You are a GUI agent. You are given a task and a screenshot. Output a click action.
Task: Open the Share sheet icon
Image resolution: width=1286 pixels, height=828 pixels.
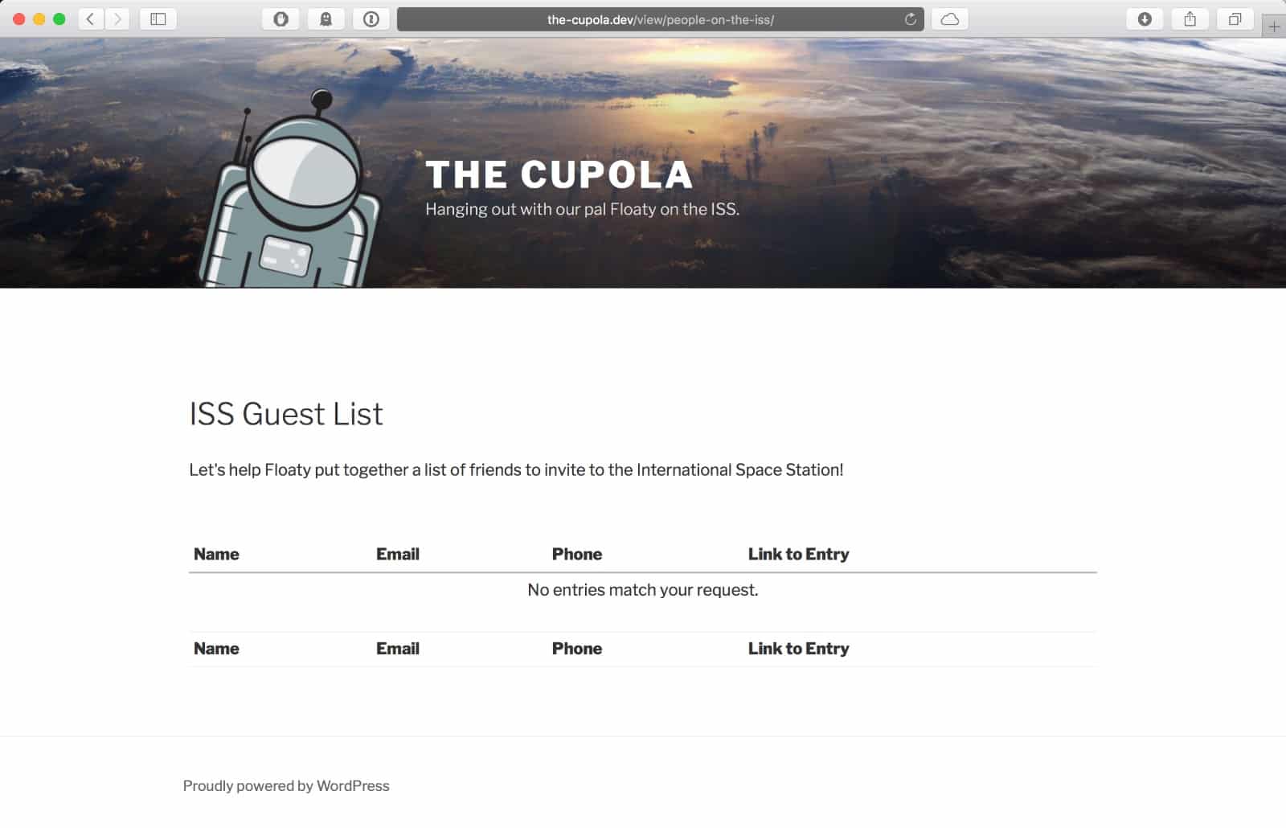[x=1190, y=19]
